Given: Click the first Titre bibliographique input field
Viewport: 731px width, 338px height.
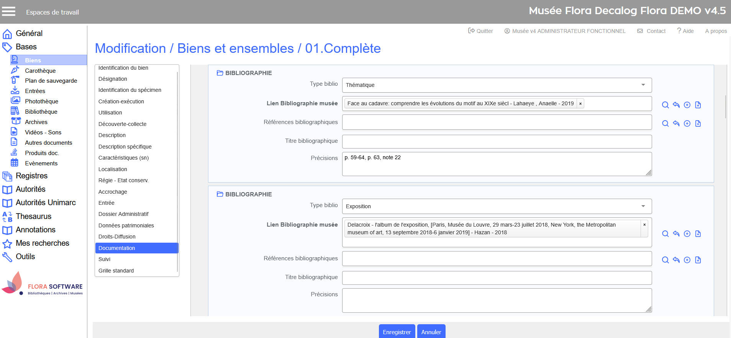Looking at the screenshot, I should 497,142.
